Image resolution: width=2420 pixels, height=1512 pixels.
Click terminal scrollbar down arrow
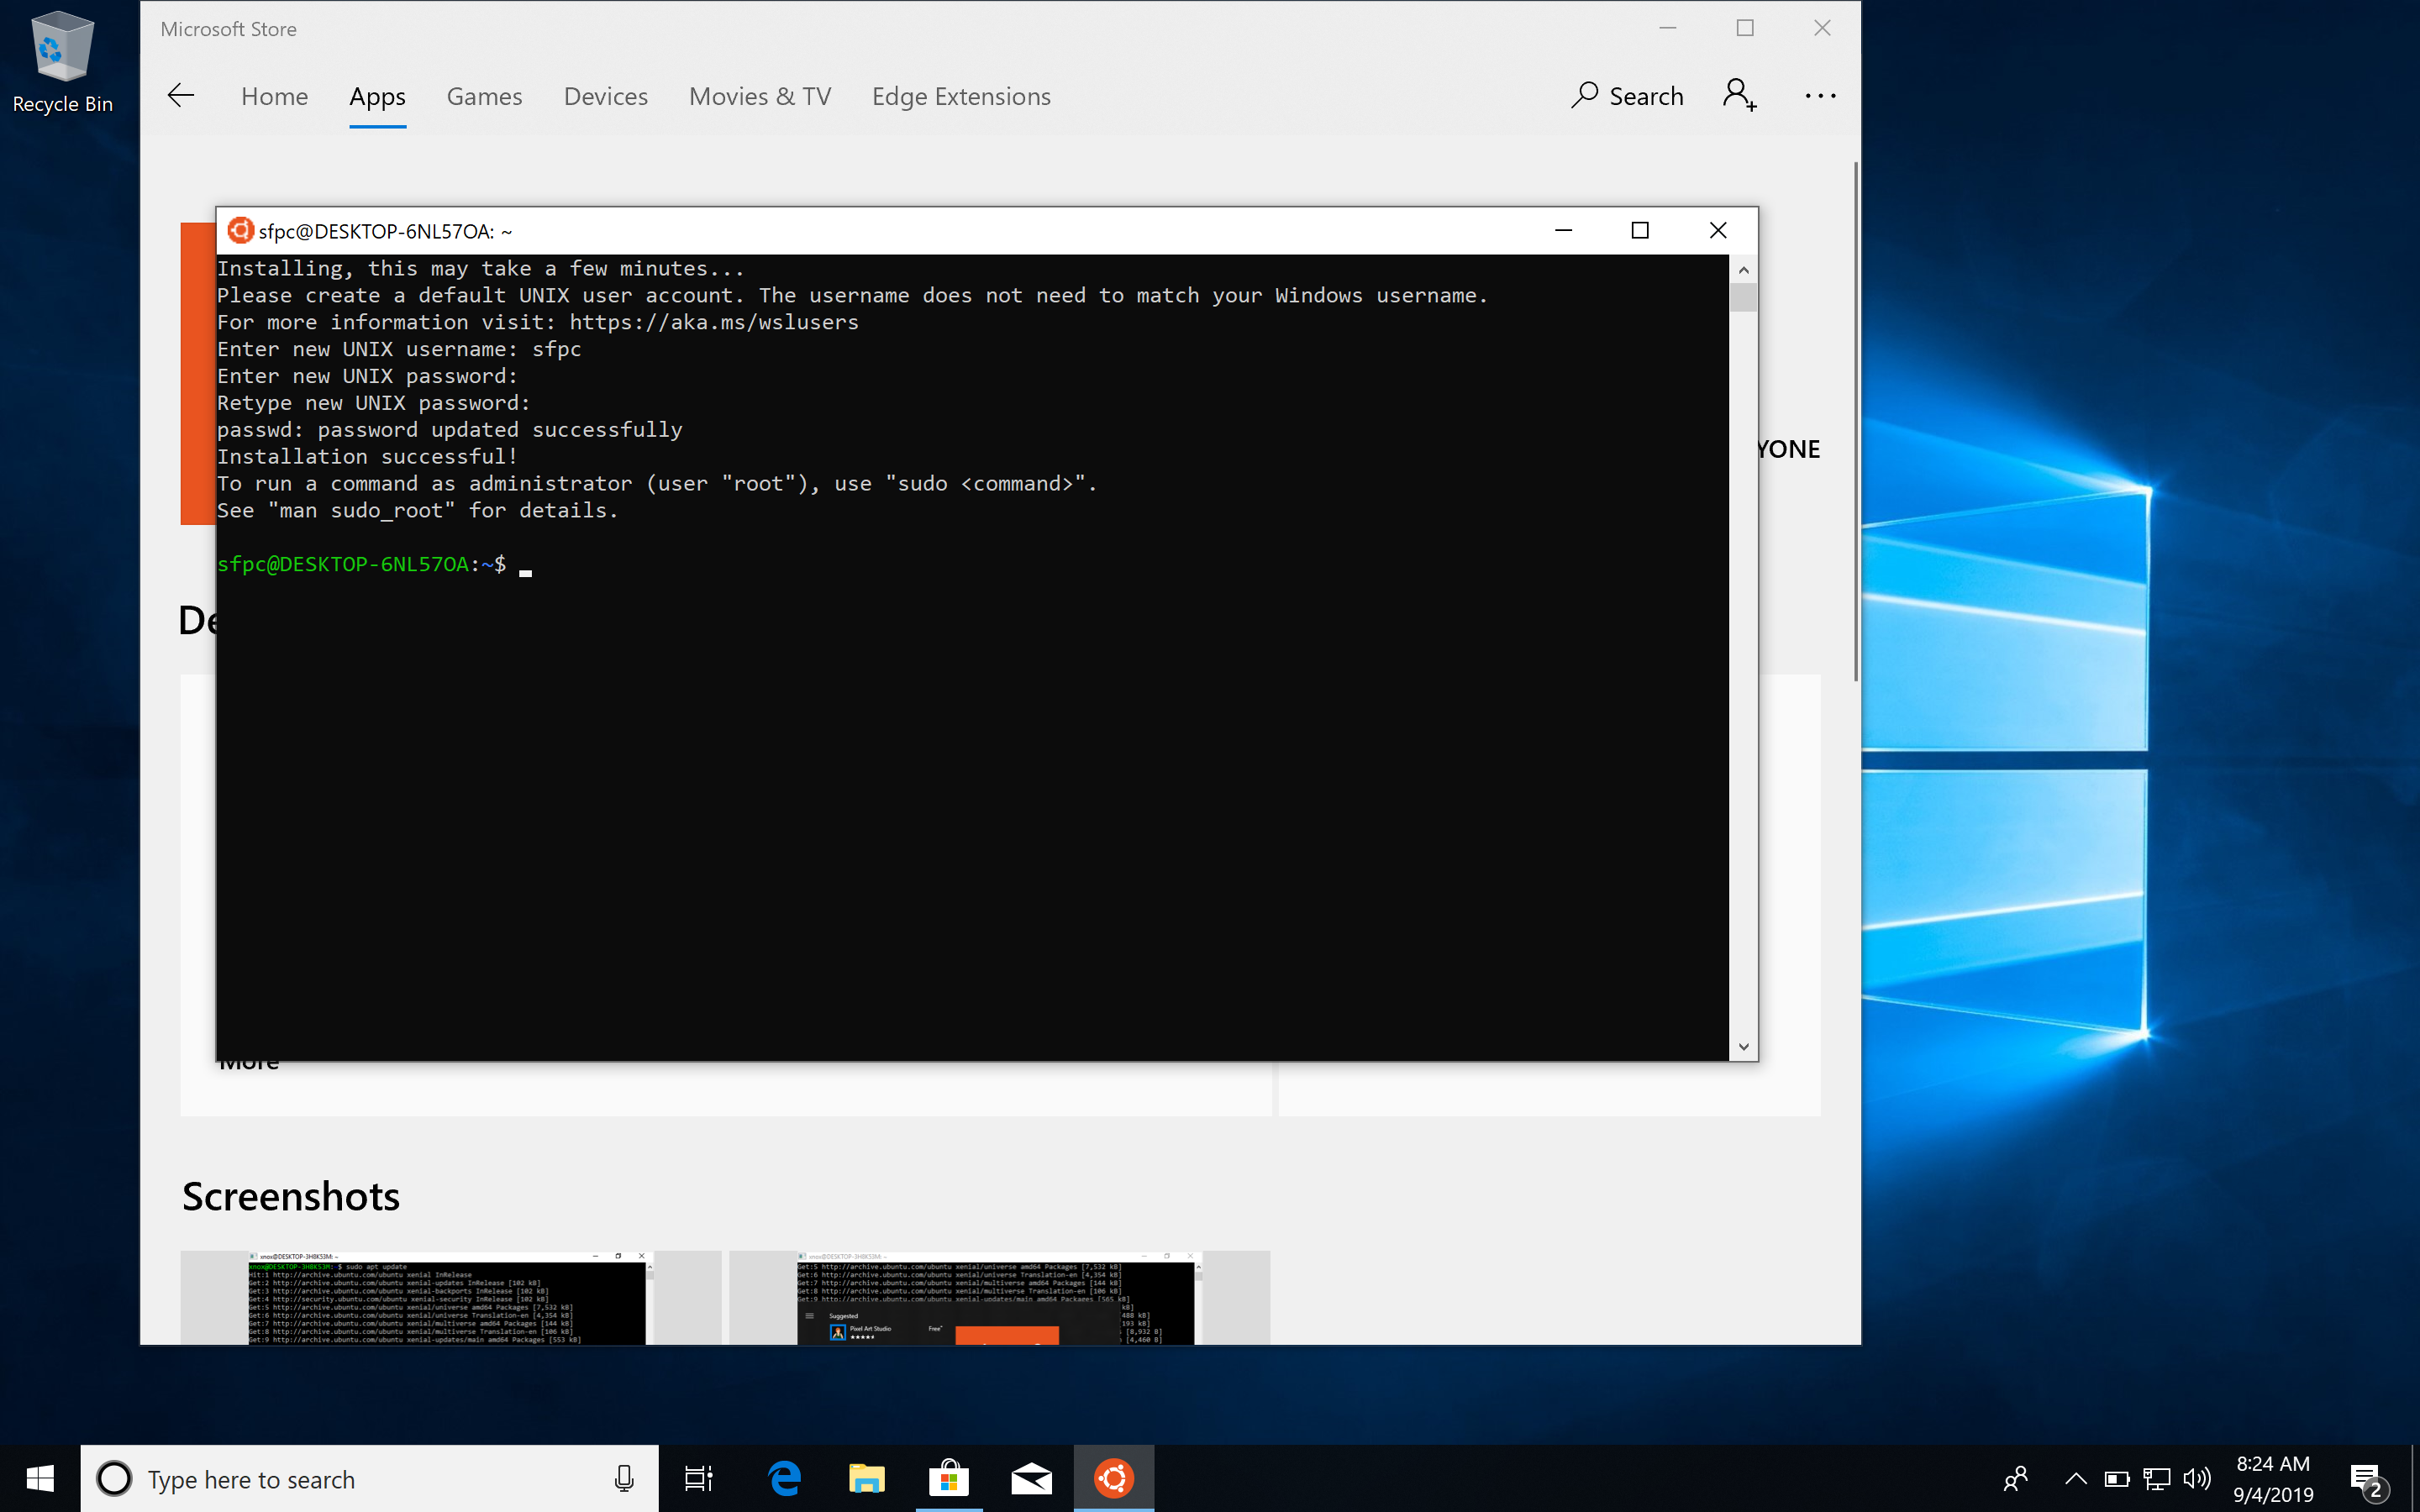click(x=1743, y=1047)
